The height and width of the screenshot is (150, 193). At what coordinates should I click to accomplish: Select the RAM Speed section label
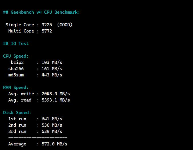16,88
